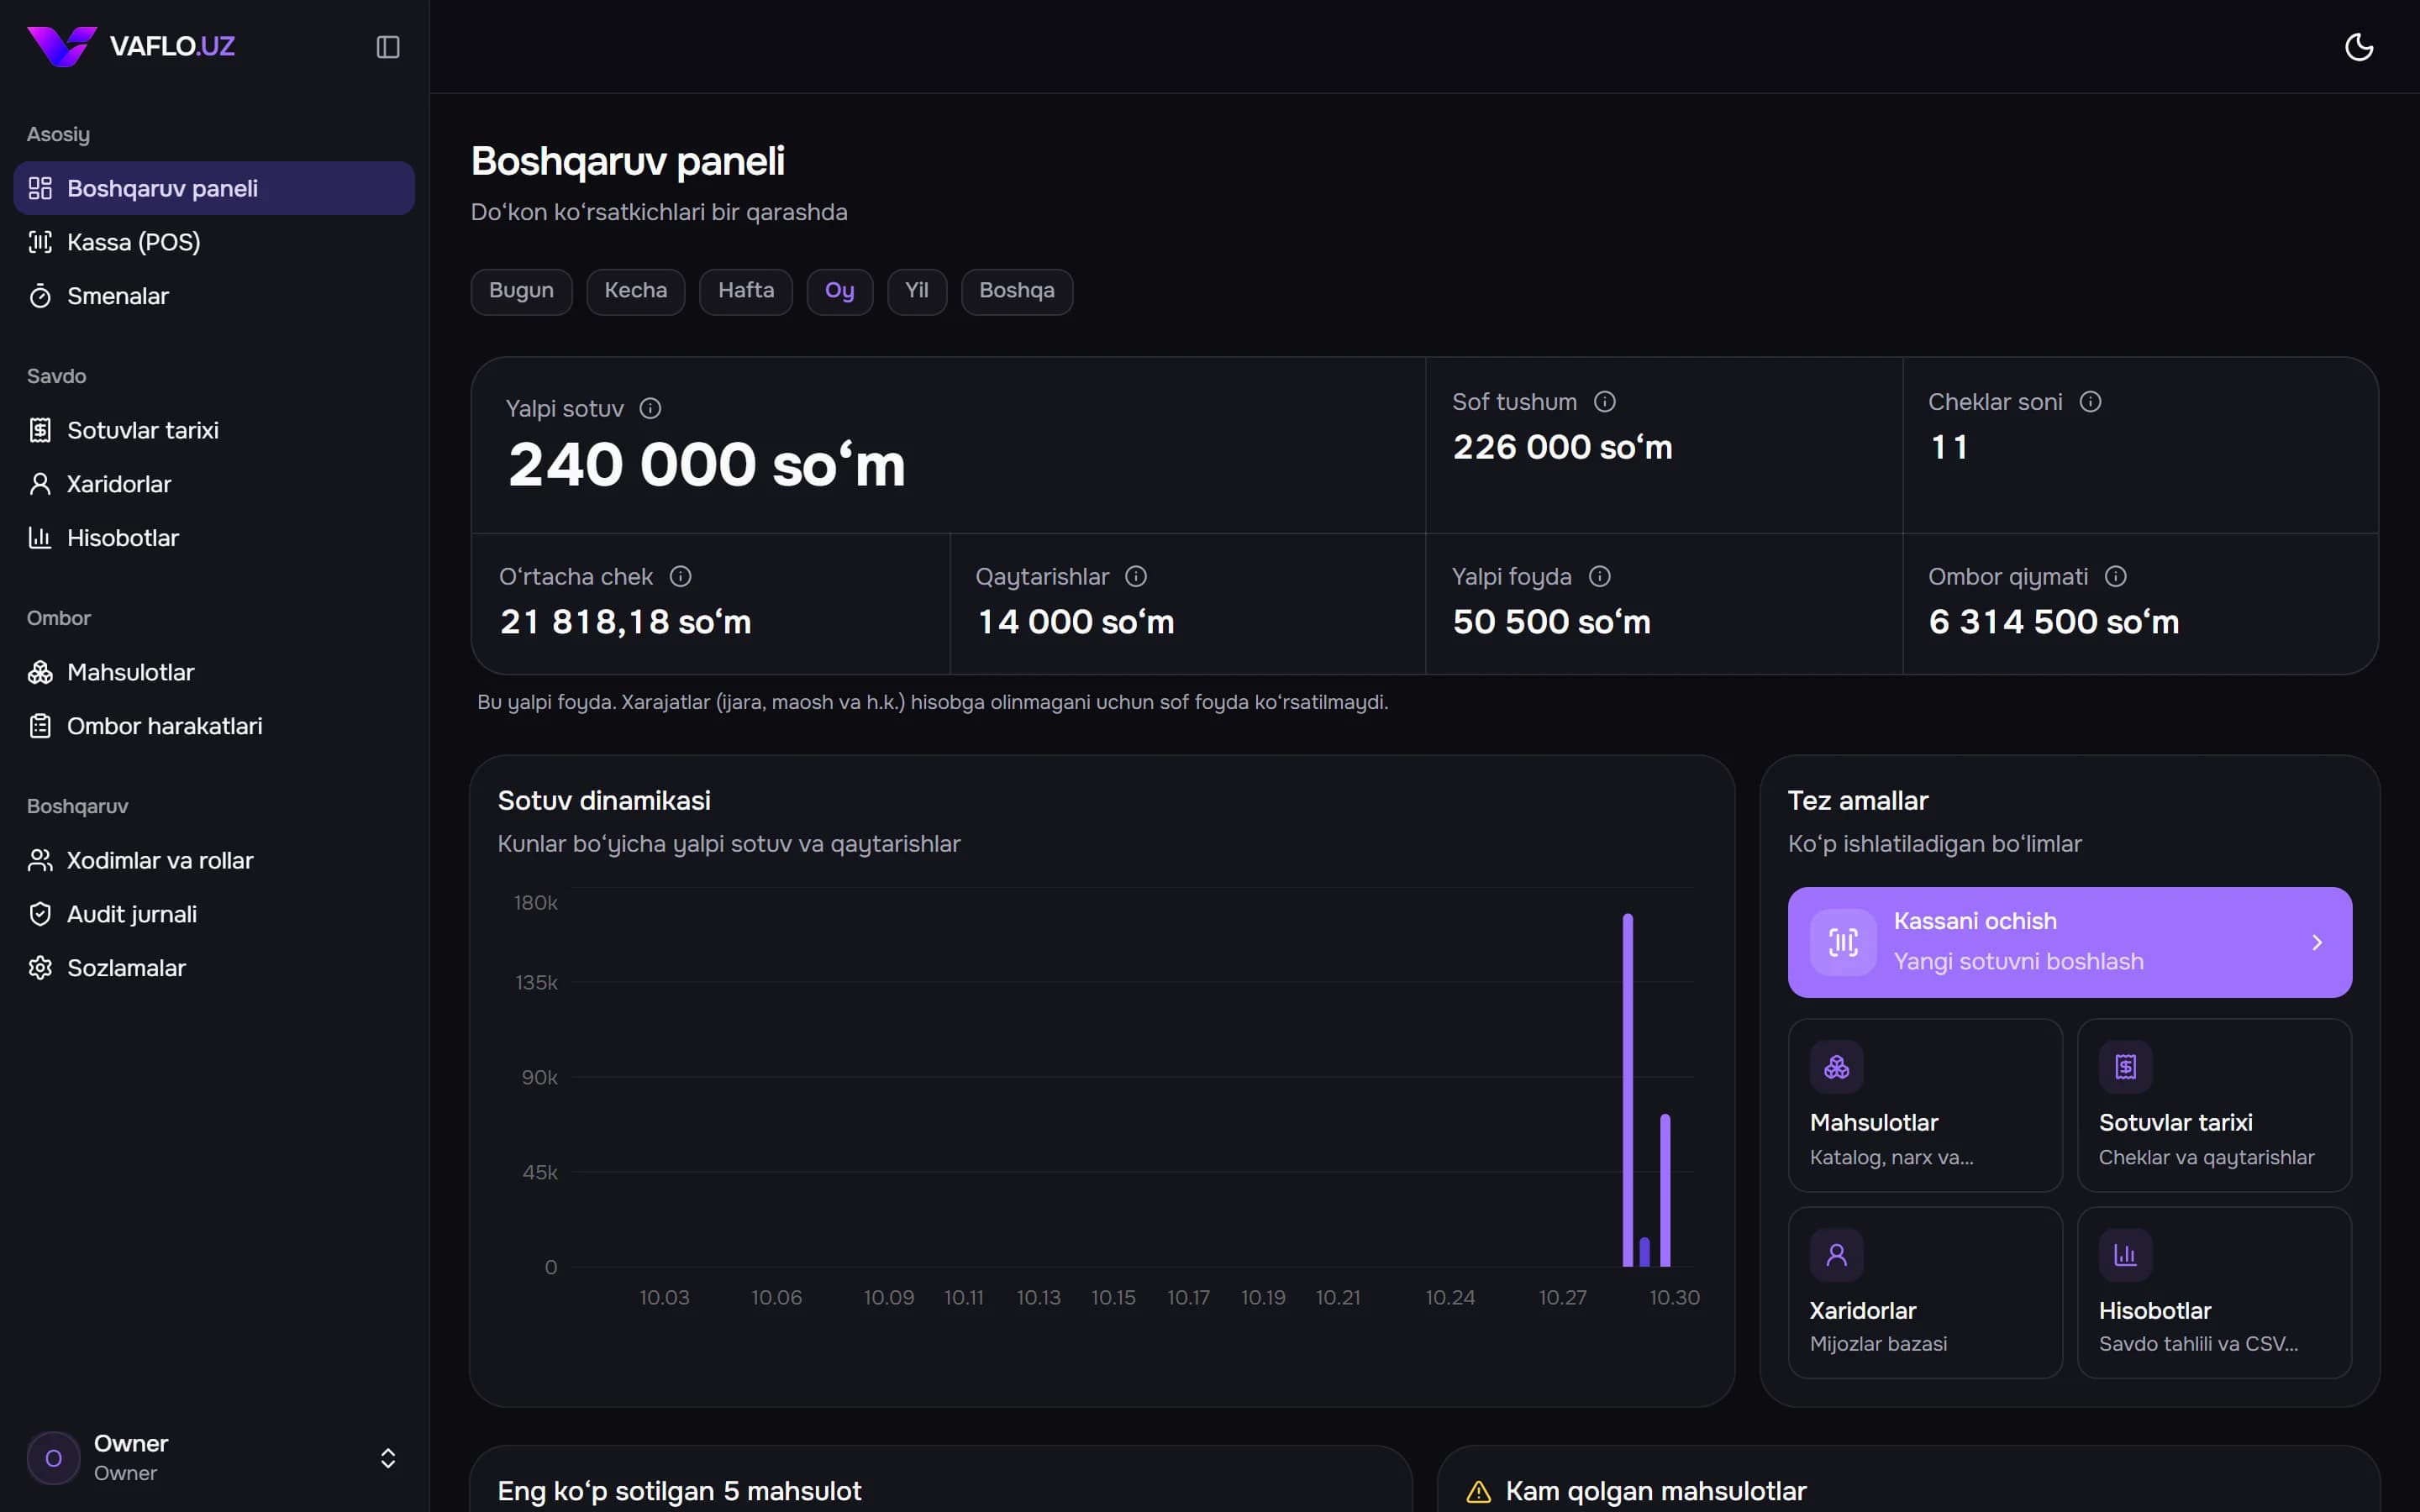The height and width of the screenshot is (1512, 2420).
Task: Click the Hisobotlar sidebar chart icon
Action: (40, 538)
